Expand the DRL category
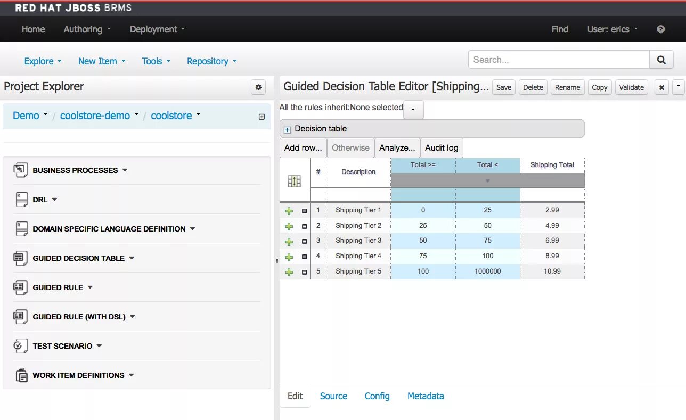 (x=54, y=200)
